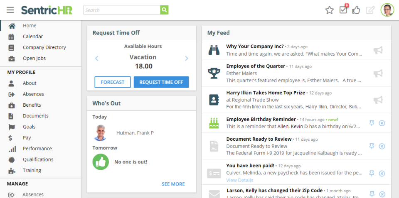Viewport: 399px width, 198px height.
Task: Select Performance in the sidebar
Action: 37,149
